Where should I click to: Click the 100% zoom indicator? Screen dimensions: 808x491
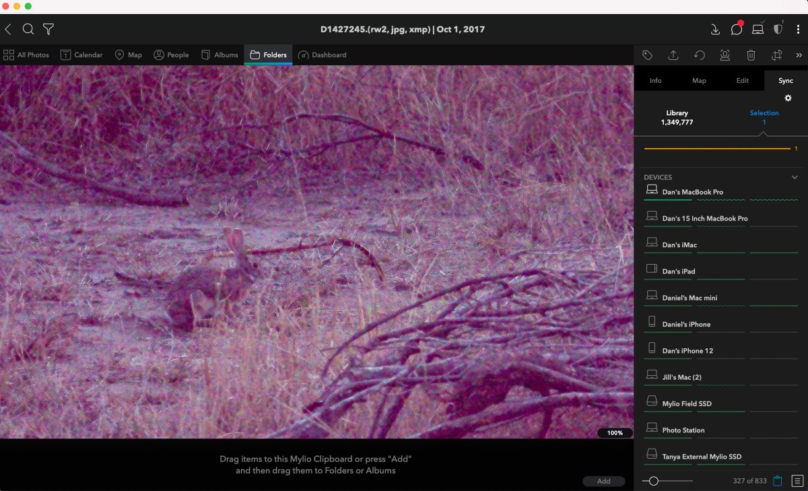click(615, 433)
